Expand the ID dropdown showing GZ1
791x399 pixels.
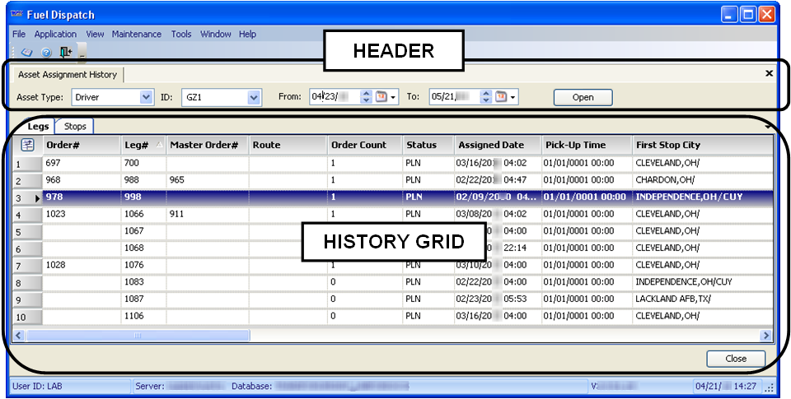[x=254, y=97]
